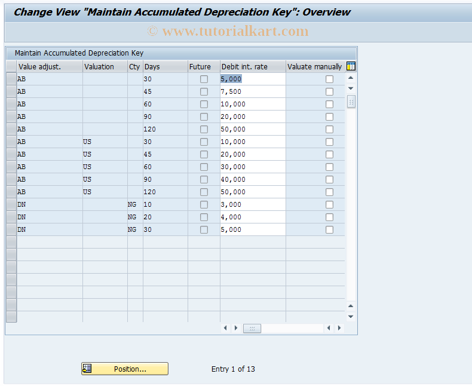Viewport: 472px width, 386px height.
Task: Tick Future checkbox for AB US 60 row
Action: 204,167
